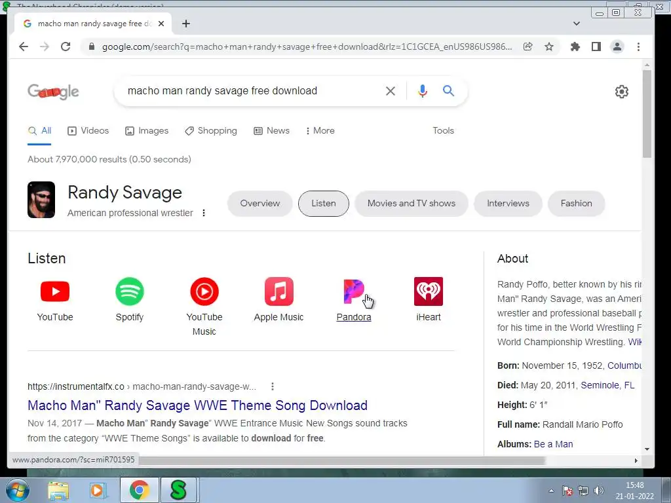Share this page icon in address bar
The image size is (671, 503).
coord(528,47)
